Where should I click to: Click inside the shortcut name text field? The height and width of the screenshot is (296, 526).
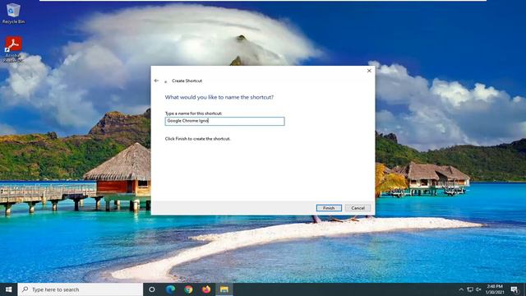[x=224, y=121]
